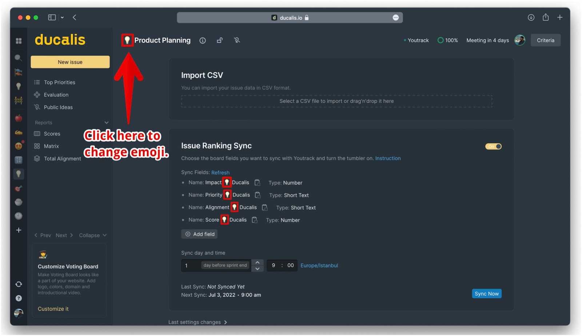Open Matrix report
The width and height of the screenshot is (582, 336).
51,146
